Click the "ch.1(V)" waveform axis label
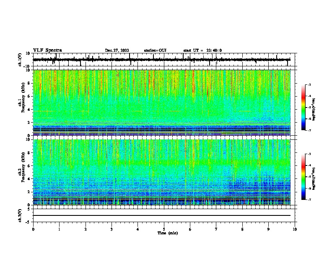 (x=20, y=60)
